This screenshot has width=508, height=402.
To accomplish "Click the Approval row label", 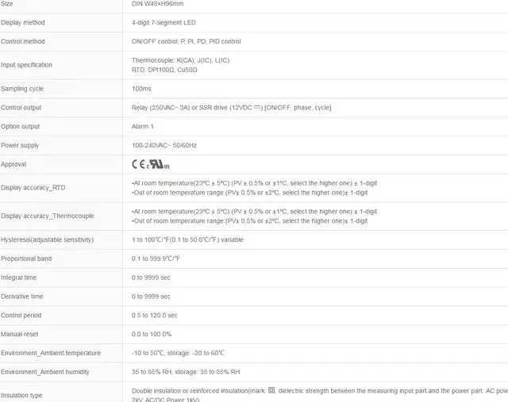I will click(x=13, y=164).
